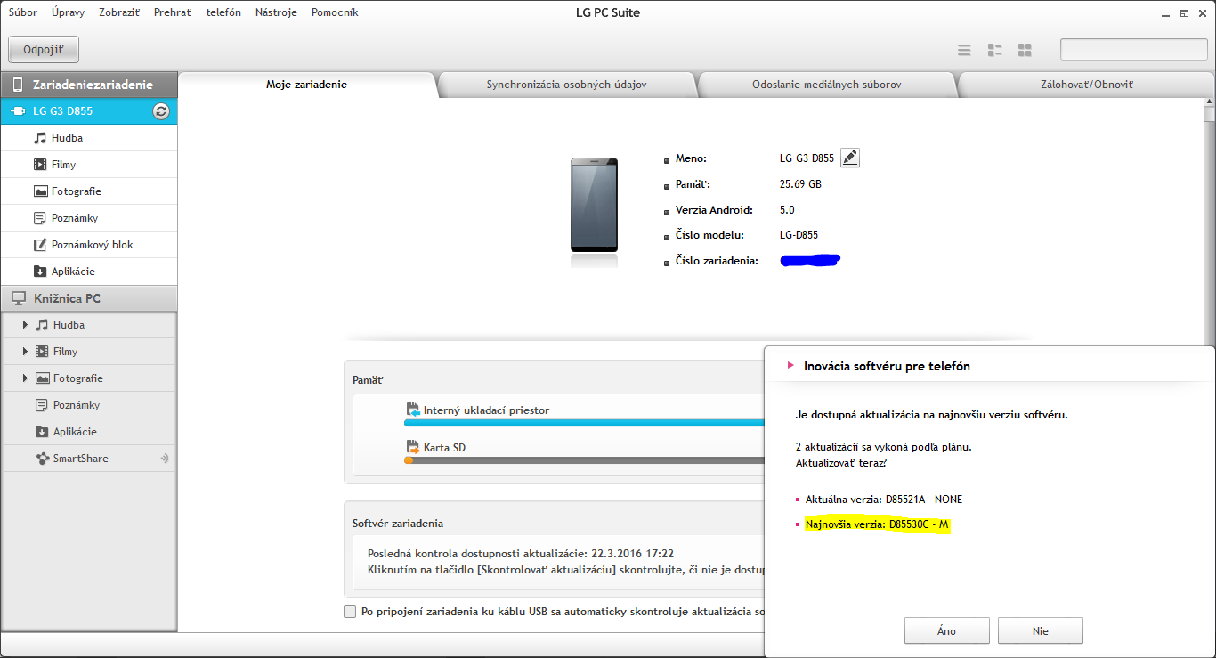Click the vertical scrollbar up arrow
This screenshot has height=658, width=1216.
1210,102
